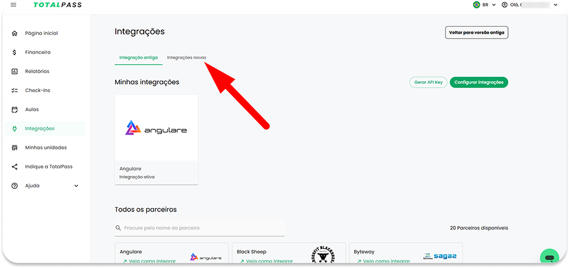Click the Gerar API Key button
This screenshot has height=268, width=569.
(428, 83)
